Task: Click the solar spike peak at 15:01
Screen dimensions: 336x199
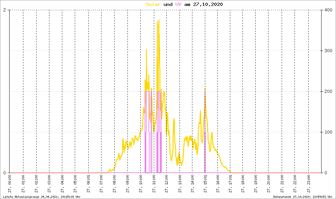Action: [205, 88]
